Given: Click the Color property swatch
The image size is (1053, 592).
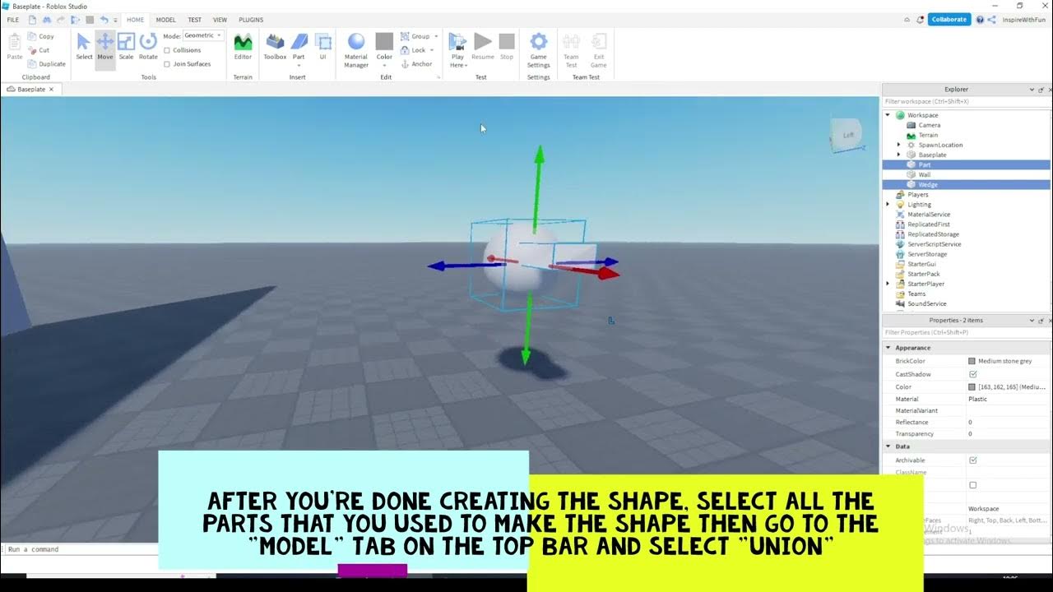Looking at the screenshot, I should (x=972, y=386).
